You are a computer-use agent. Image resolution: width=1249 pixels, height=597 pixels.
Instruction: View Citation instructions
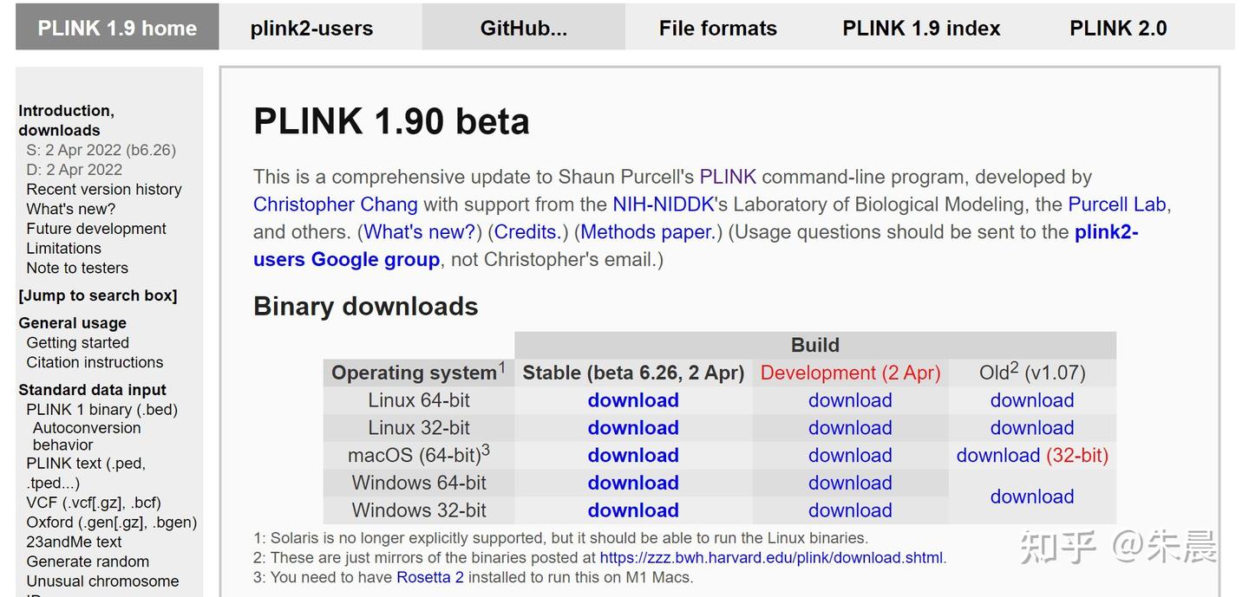click(x=95, y=362)
